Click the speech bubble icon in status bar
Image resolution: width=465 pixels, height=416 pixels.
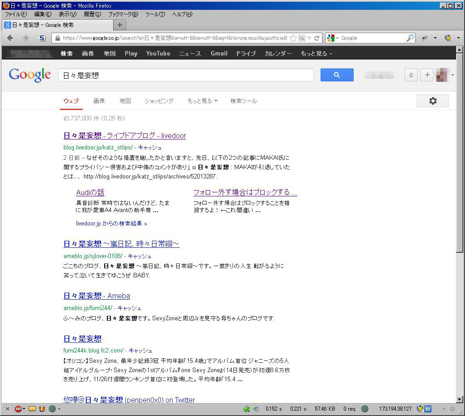coord(452,409)
